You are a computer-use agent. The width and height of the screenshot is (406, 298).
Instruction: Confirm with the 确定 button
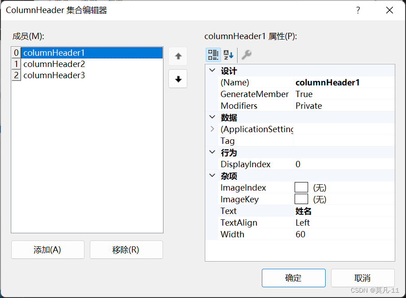[x=293, y=278]
